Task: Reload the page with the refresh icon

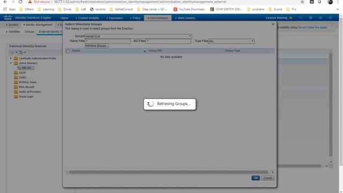Action: (x=20, y=2)
